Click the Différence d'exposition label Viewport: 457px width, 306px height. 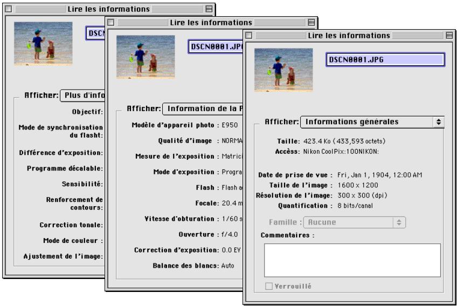pos(61,153)
